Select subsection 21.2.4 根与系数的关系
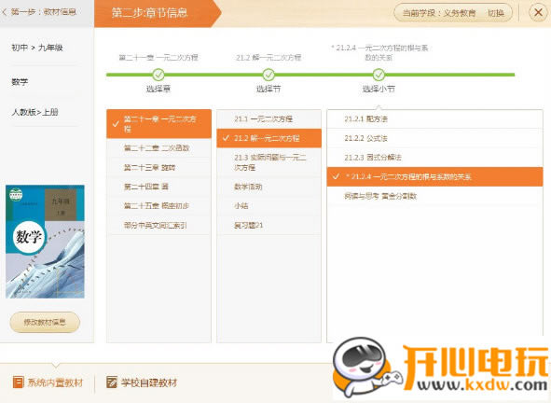Image resolution: width=551 pixels, height=403 pixels. pos(434,176)
